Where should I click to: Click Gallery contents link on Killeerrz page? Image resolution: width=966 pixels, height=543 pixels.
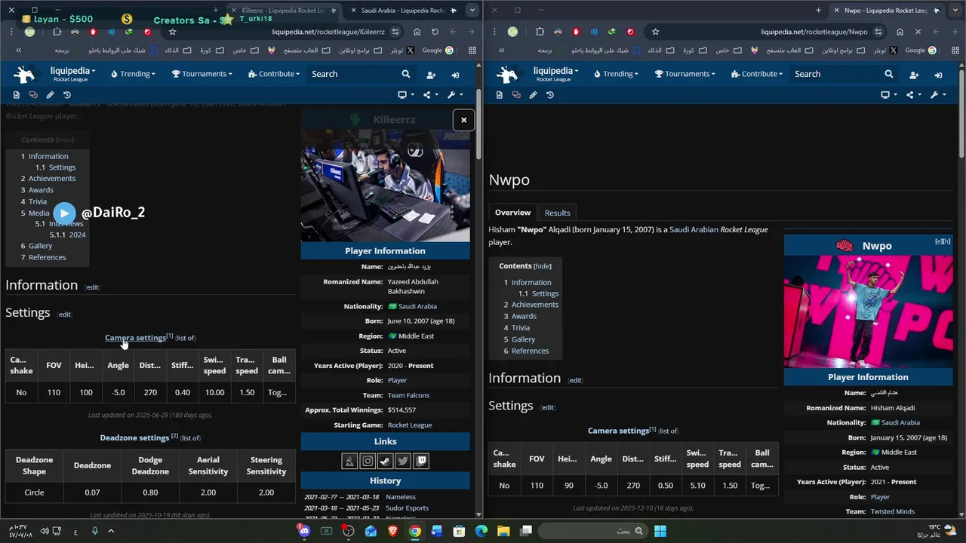pos(40,246)
